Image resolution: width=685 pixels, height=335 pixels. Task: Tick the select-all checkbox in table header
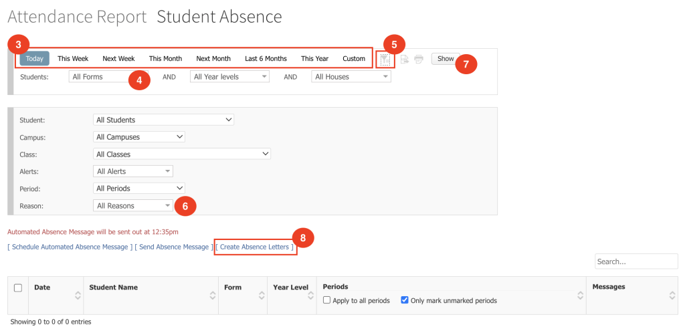tap(18, 288)
